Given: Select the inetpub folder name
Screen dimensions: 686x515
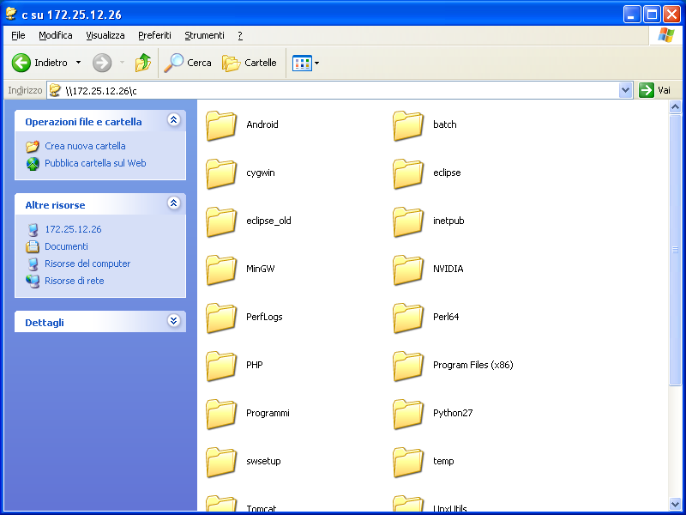Looking at the screenshot, I should pyautogui.click(x=448, y=221).
